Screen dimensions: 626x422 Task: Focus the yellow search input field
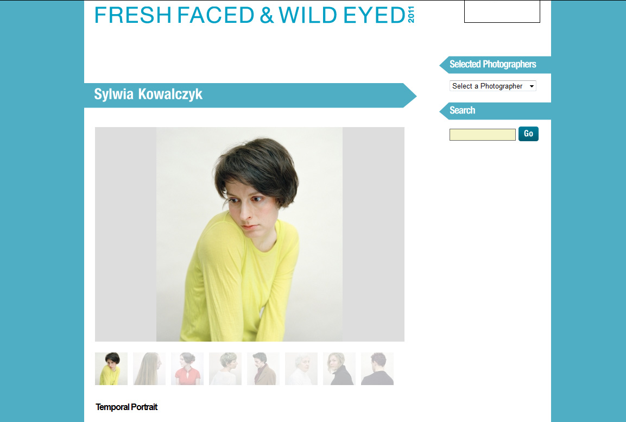tap(482, 135)
